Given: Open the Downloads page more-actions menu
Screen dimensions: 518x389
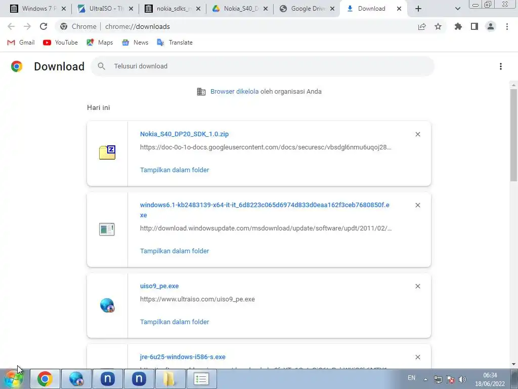Looking at the screenshot, I should coord(501,66).
